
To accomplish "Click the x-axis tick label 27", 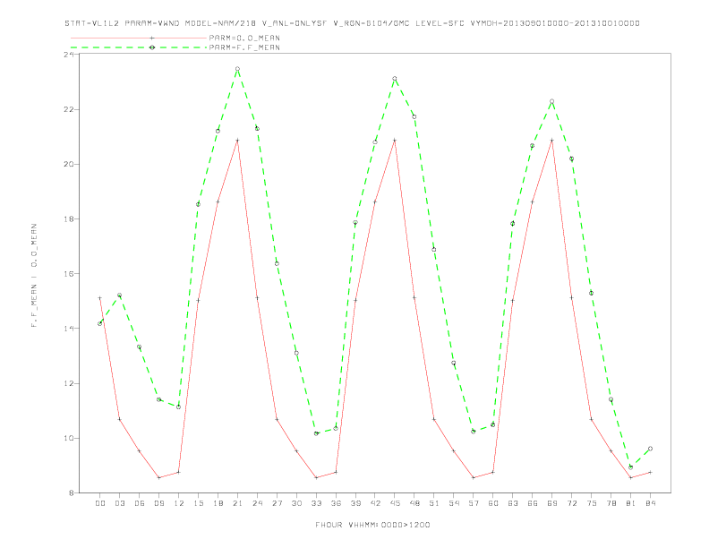I will coord(277,503).
